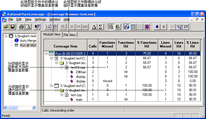
Task: Switch to the File View tab
Action: 70,35
